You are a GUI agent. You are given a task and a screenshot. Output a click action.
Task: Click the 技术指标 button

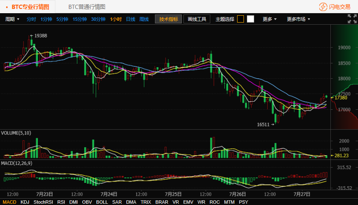pos(168,19)
